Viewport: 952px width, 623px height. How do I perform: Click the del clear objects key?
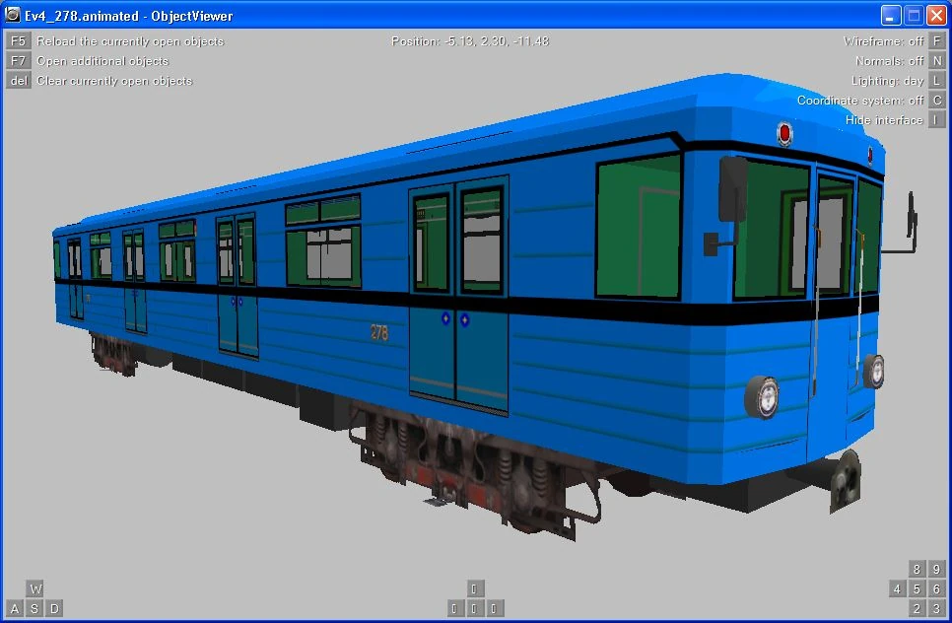[18, 80]
